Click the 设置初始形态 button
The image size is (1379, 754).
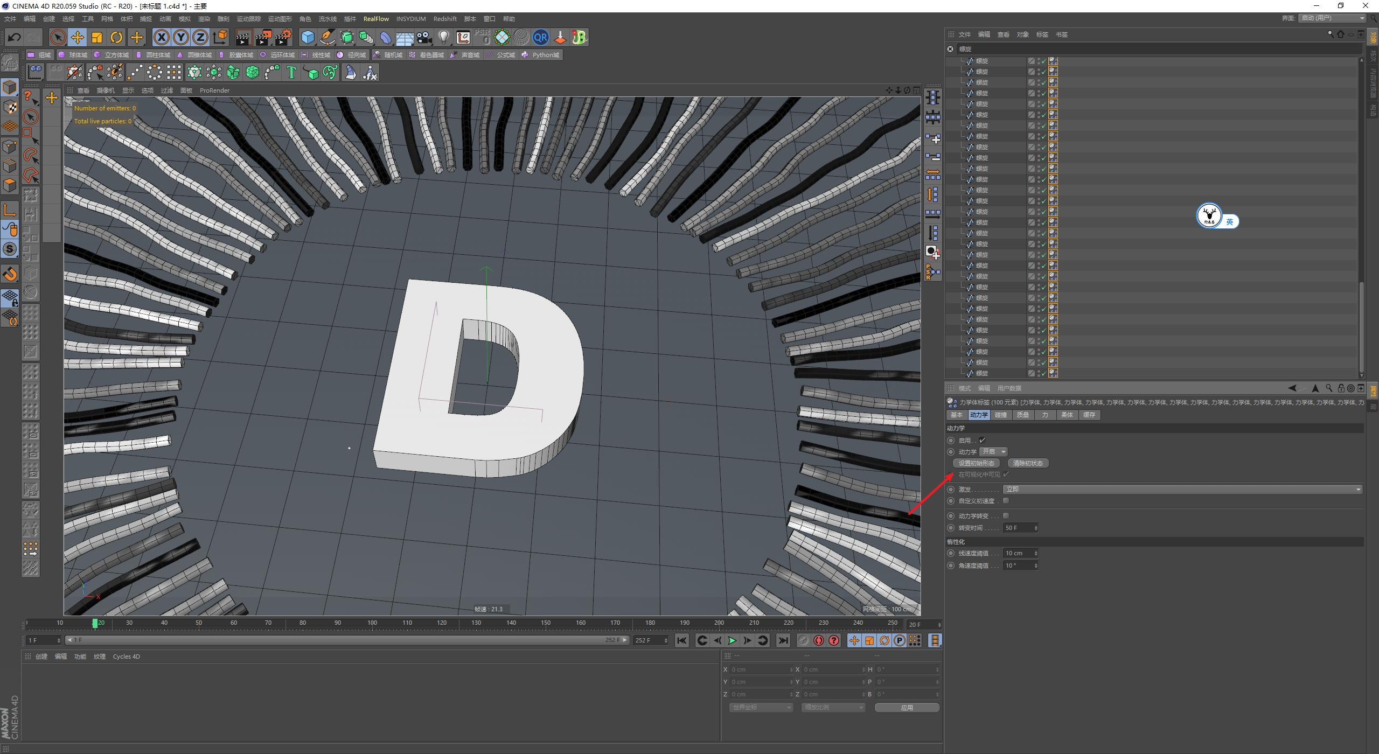pyautogui.click(x=976, y=463)
